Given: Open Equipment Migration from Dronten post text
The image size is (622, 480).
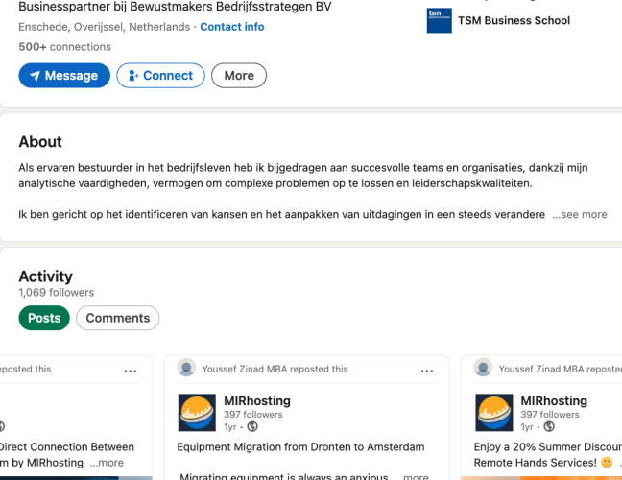Looking at the screenshot, I should click(300, 447).
